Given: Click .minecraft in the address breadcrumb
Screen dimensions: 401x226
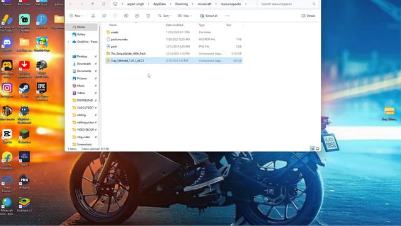Looking at the screenshot, I should 204,4.
